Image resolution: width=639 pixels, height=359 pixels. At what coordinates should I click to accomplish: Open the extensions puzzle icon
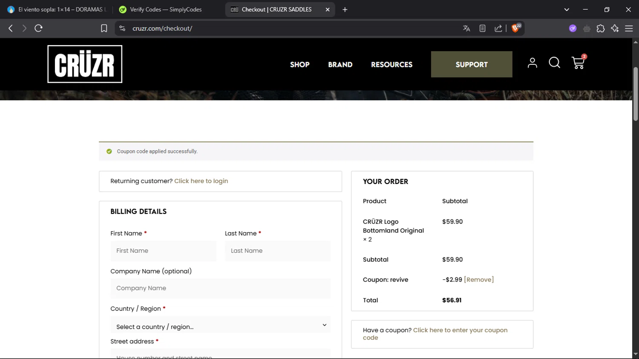pyautogui.click(x=601, y=29)
